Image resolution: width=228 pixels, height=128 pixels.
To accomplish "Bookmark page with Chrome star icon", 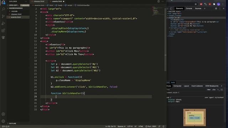I will 196,4.
